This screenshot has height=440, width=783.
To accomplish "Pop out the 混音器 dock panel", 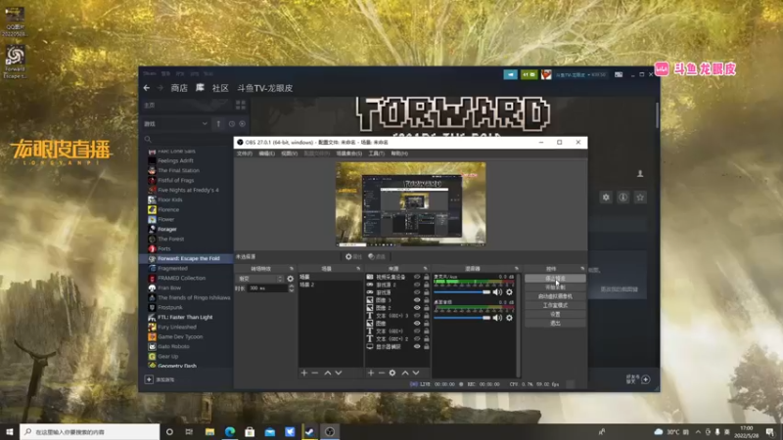I will click(x=517, y=268).
